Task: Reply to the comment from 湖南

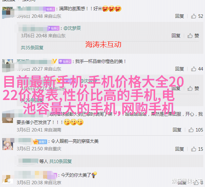Action: [177, 130]
